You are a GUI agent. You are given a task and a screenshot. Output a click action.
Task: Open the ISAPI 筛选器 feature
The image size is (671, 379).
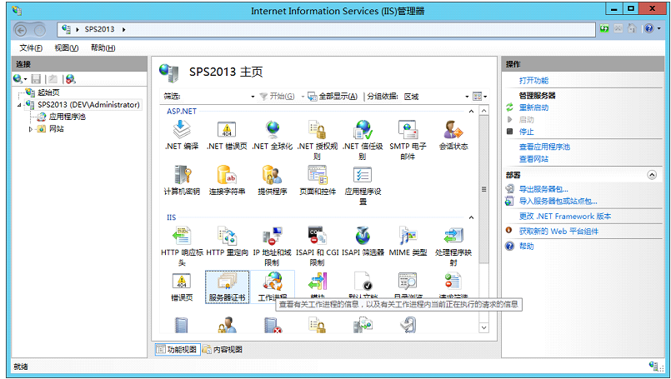point(363,241)
